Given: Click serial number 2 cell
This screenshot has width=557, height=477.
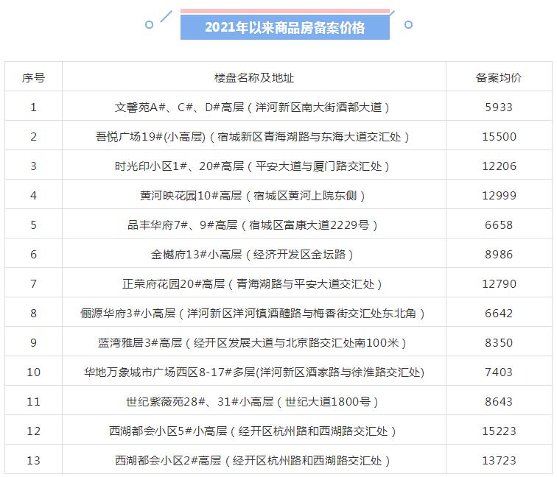Looking at the screenshot, I should pos(34,137).
